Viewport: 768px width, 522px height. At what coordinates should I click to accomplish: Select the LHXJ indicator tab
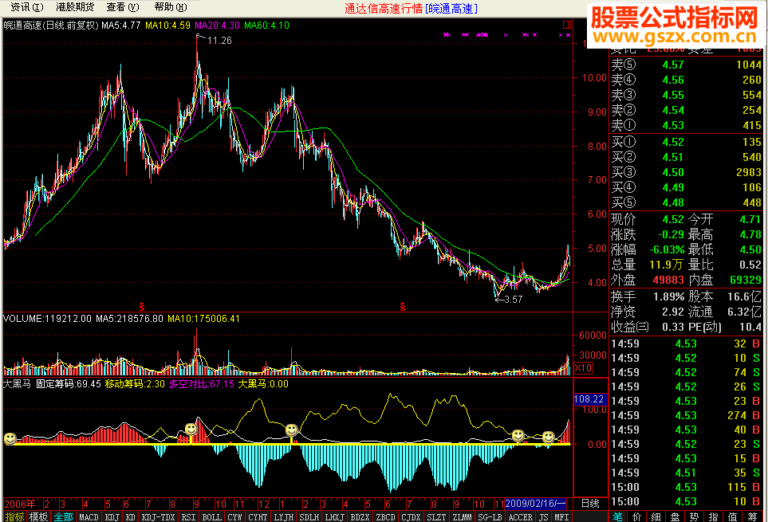[334, 516]
